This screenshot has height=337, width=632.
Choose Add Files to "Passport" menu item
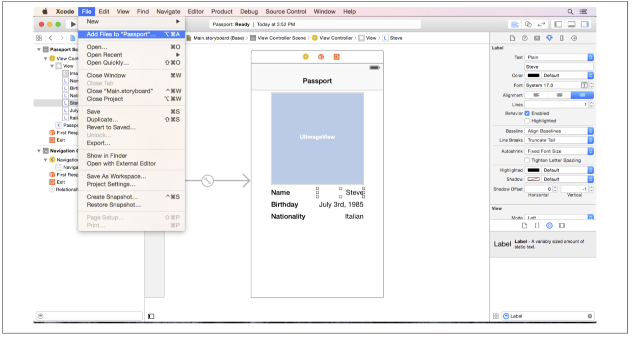click(121, 34)
